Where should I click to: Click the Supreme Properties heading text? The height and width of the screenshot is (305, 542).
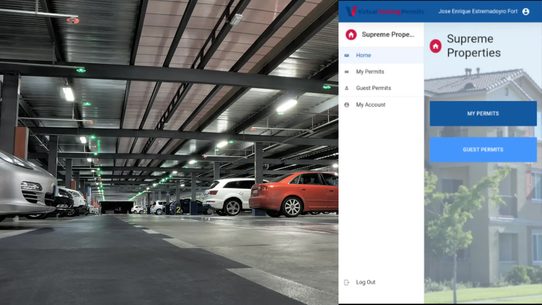(x=474, y=46)
